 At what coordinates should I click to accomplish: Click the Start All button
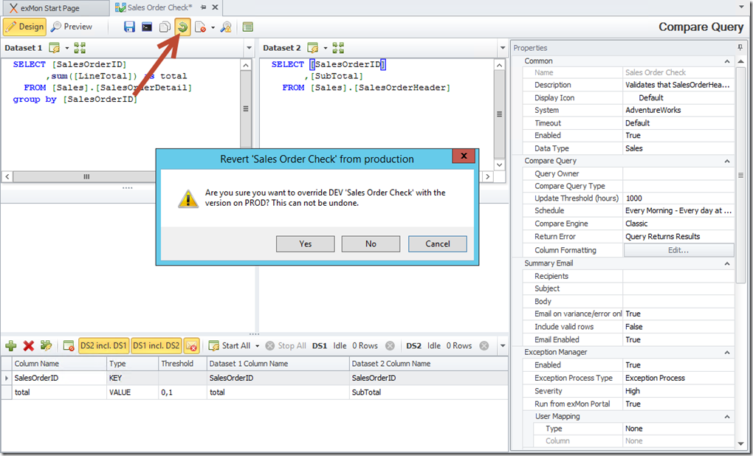coord(230,345)
